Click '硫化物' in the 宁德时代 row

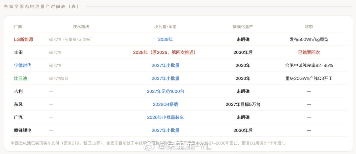pyautogui.click(x=55, y=65)
